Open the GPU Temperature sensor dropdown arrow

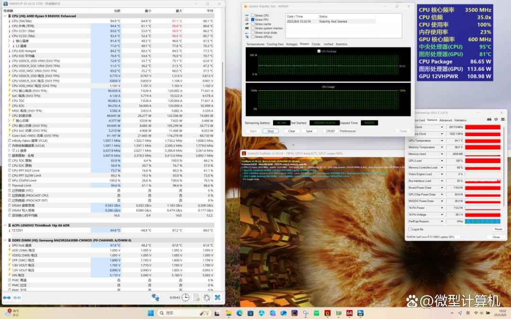point(443,141)
